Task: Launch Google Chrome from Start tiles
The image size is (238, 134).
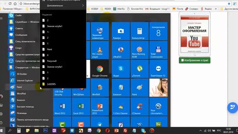Action: point(100,69)
